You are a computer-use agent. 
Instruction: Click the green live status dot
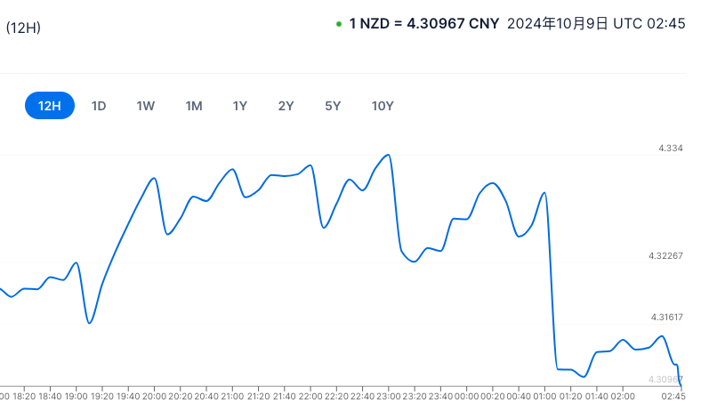tap(339, 24)
